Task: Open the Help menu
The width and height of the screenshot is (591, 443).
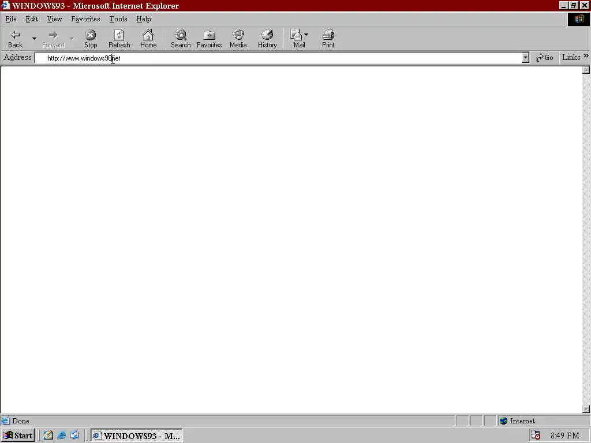Action: coord(143,19)
